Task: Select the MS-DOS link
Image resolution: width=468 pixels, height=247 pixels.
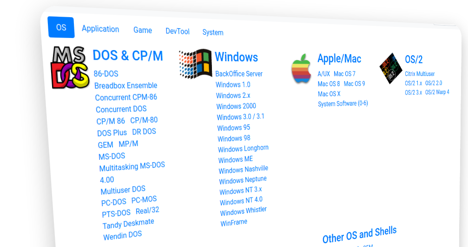Action: click(112, 156)
